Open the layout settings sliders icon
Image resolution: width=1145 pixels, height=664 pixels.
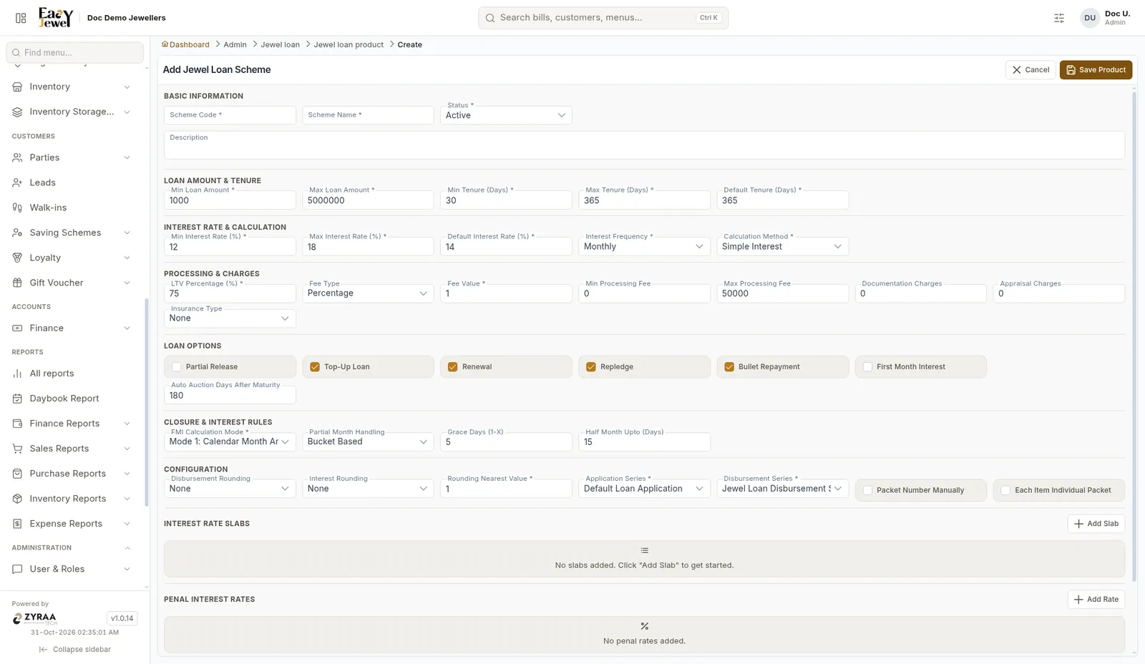[1059, 18]
